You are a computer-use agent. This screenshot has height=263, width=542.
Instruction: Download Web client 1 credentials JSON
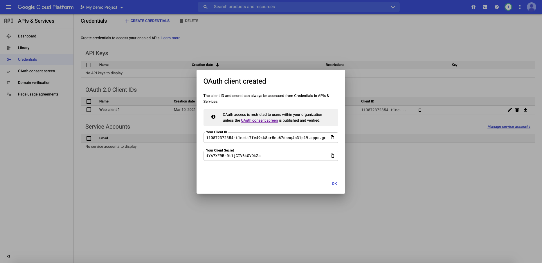[525, 110]
